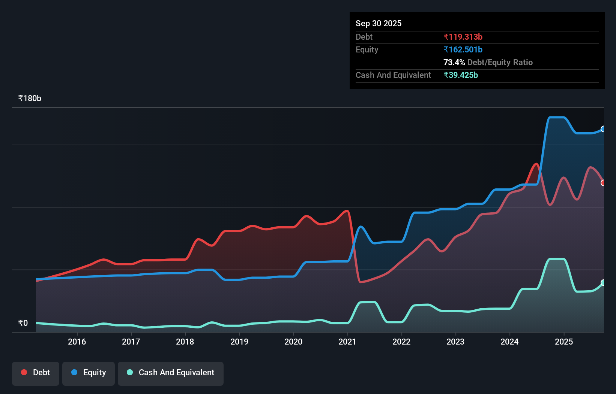
Task: Toggle the Cash And Equivalent series visibility
Action: (x=171, y=373)
